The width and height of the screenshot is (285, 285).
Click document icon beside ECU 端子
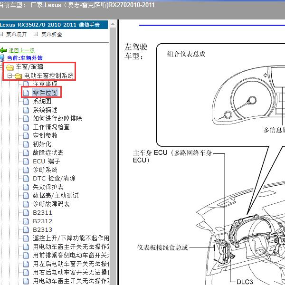click(x=26, y=161)
